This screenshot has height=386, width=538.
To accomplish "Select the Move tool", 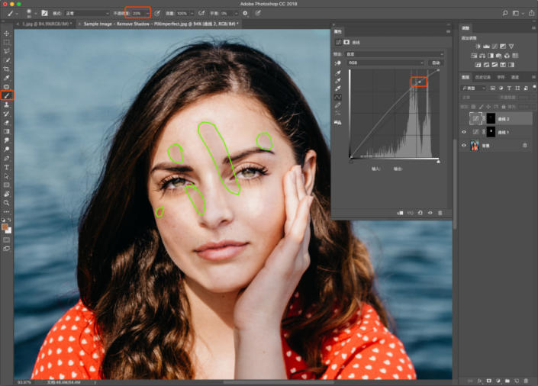I will (7, 34).
